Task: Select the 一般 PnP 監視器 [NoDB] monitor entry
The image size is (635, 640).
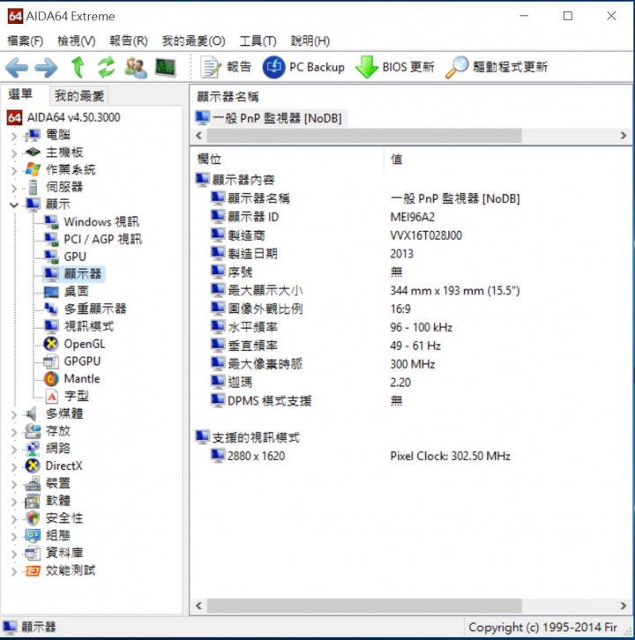Action: click(270, 118)
